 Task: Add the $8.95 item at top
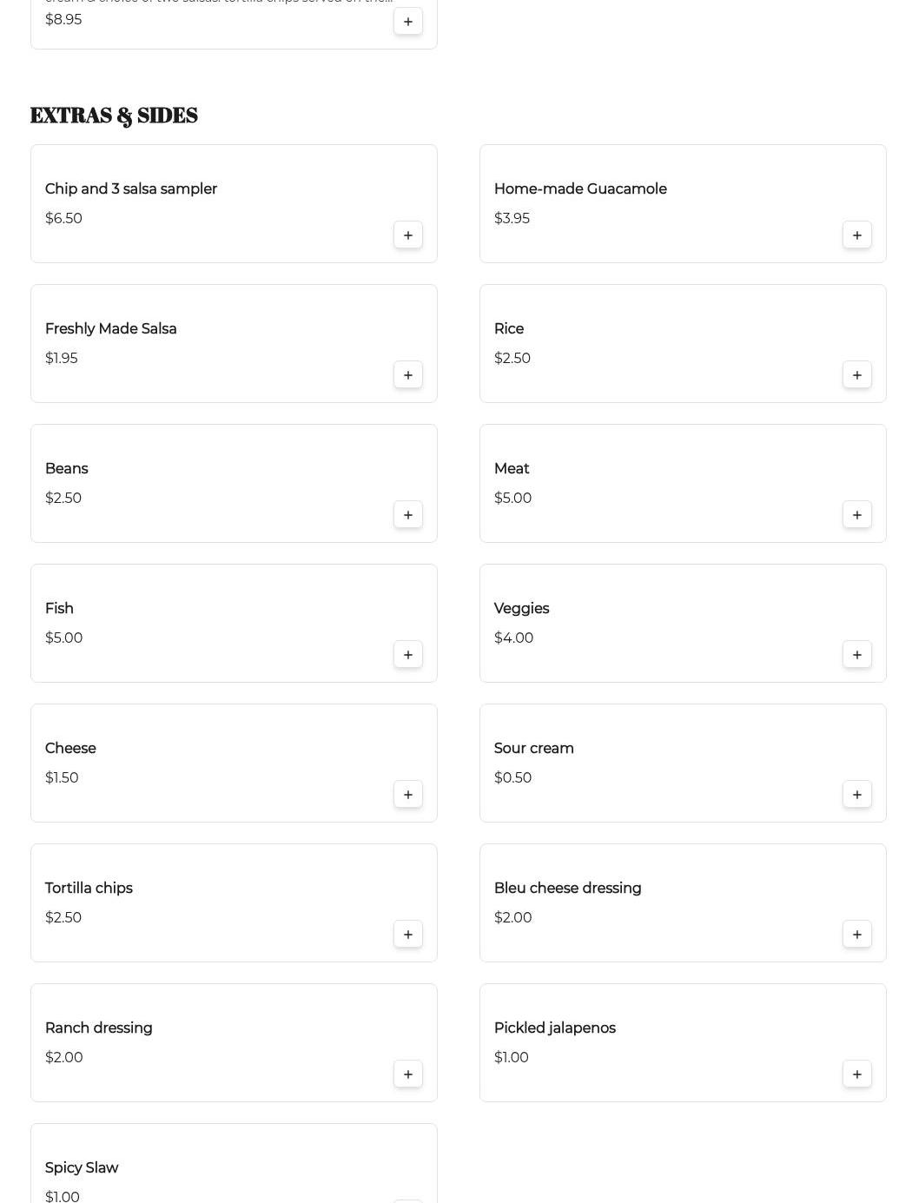[x=408, y=22]
